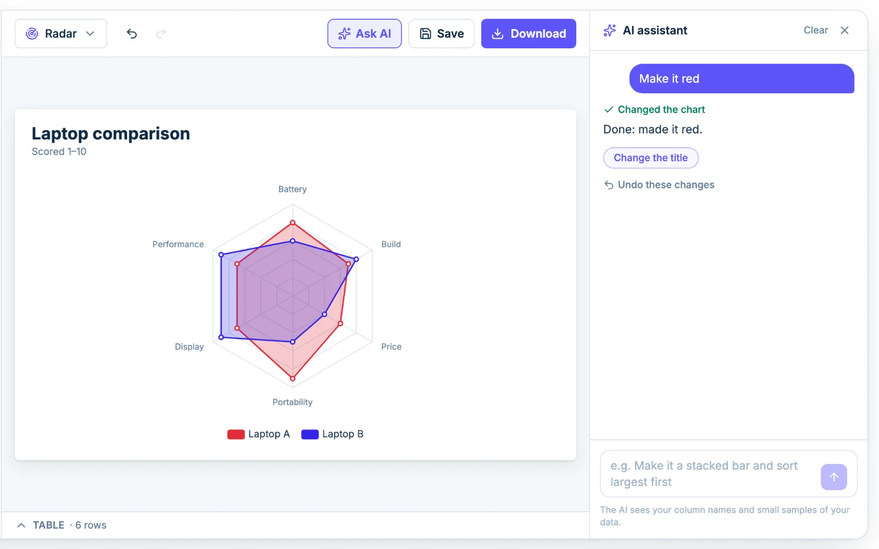Click the "Laptop comparison" chart title
Screen dimensions: 879x549
click(x=111, y=133)
